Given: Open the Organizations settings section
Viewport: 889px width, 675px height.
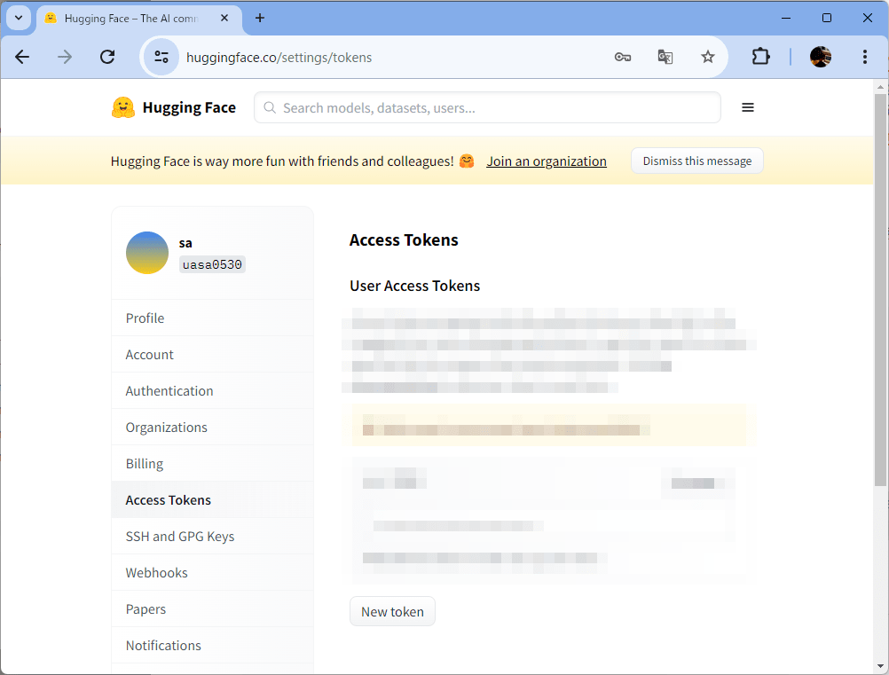Looking at the screenshot, I should tap(212, 427).
